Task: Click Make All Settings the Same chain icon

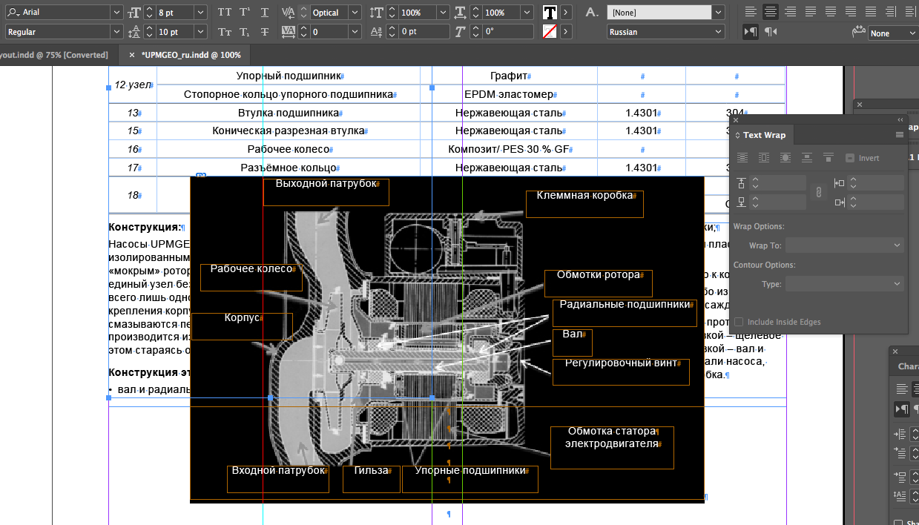Action: click(x=819, y=192)
